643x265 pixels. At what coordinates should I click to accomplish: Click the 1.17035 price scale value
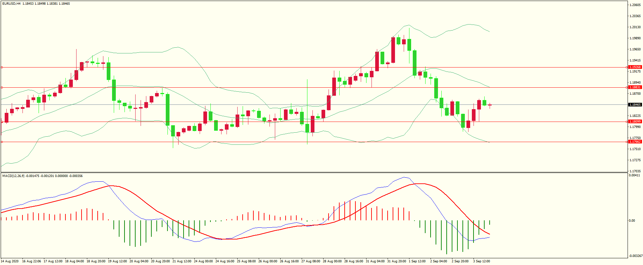635,171
